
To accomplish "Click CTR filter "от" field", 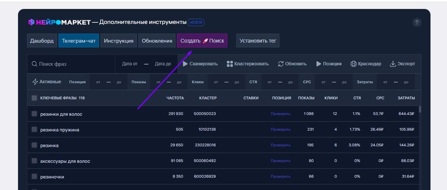I will [269, 82].
